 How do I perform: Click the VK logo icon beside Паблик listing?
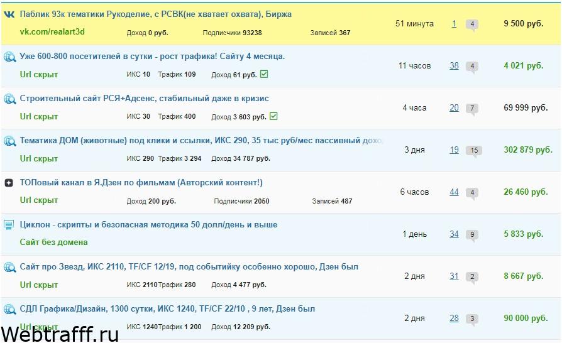pos(9,14)
